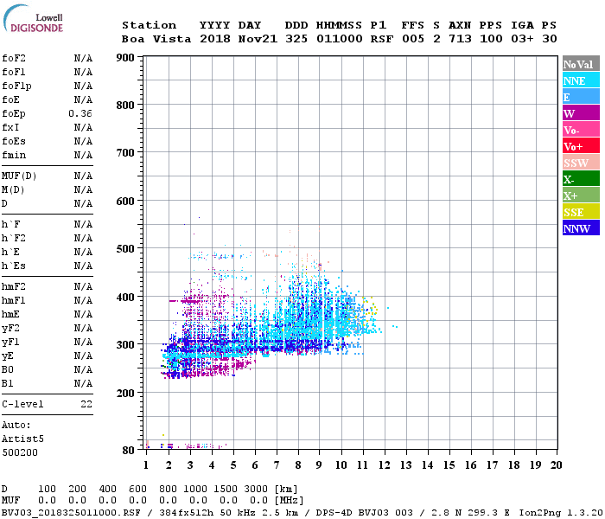Screen dimensions: 605x519
Task: Click the hmF2 parameter label
Action: 14,286
